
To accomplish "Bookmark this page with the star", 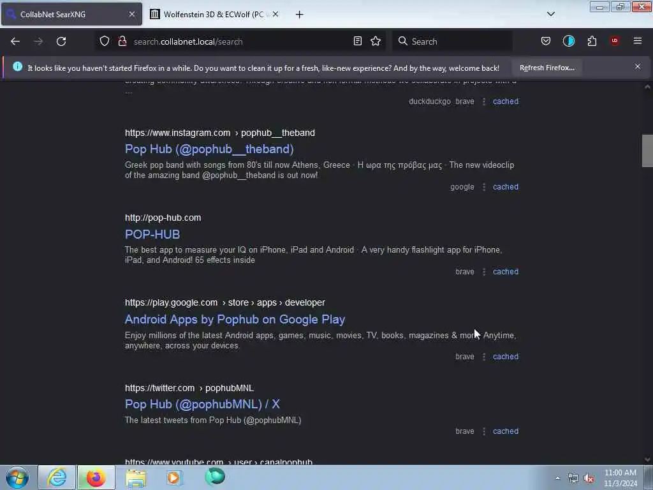I will (376, 41).
